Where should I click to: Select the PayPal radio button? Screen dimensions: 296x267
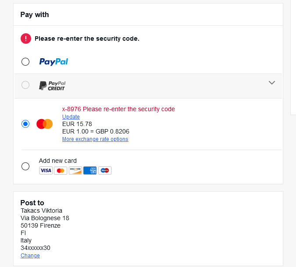click(x=25, y=62)
